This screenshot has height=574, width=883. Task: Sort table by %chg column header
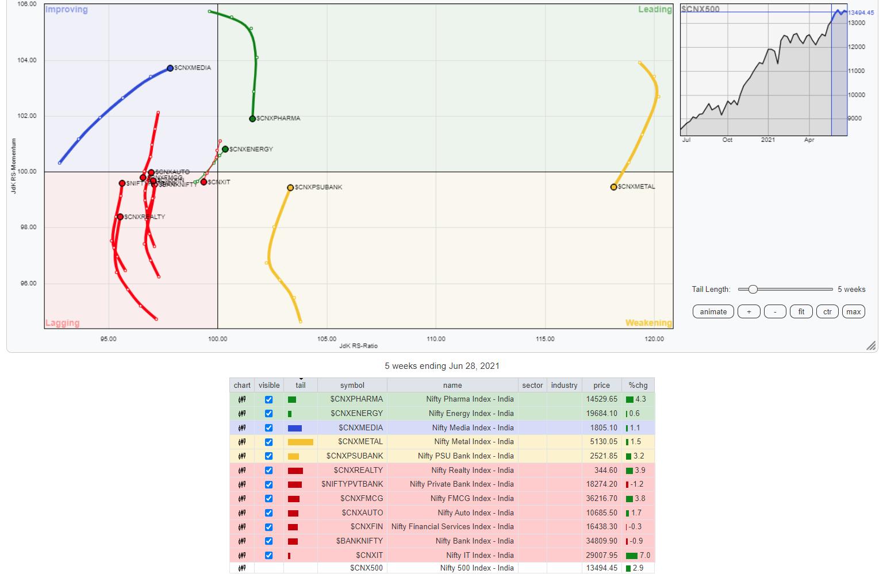pos(638,386)
